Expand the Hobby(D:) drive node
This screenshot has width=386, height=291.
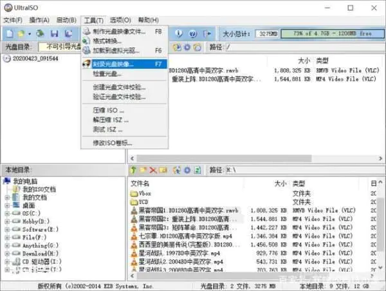pos(7,221)
